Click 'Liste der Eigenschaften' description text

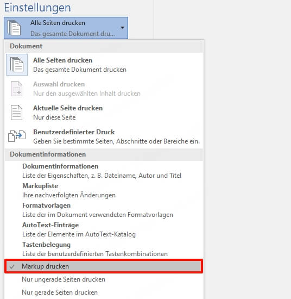coord(102,176)
